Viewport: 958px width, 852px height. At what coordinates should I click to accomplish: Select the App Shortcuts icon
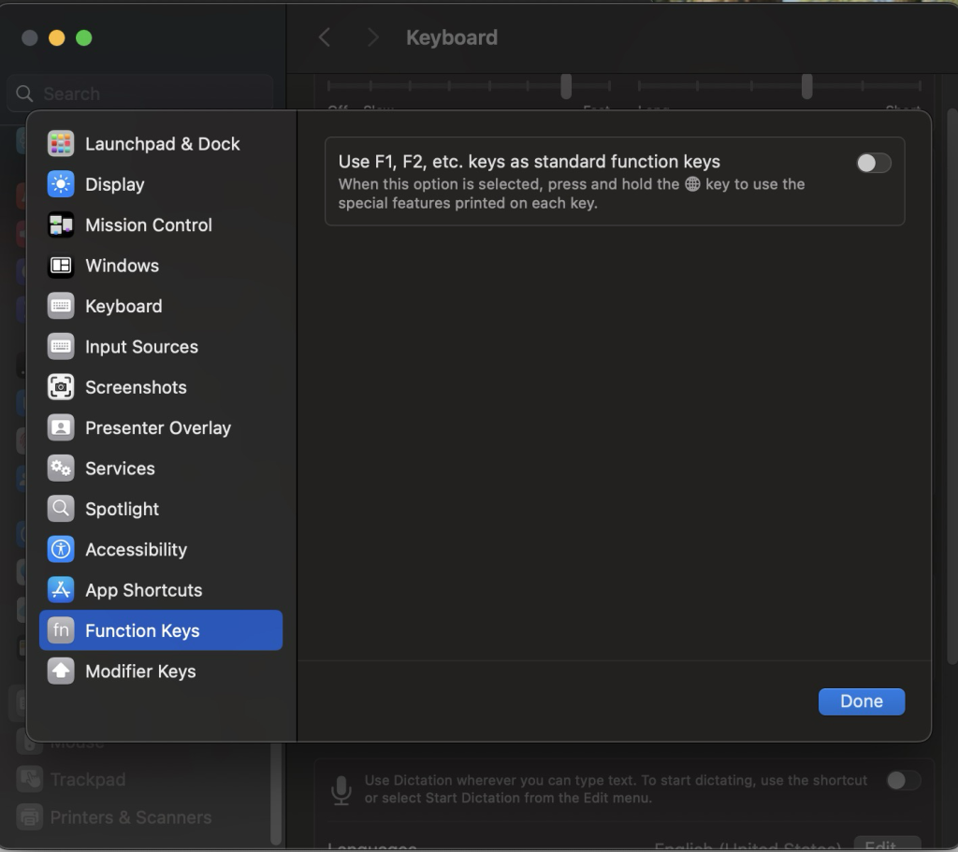61,590
